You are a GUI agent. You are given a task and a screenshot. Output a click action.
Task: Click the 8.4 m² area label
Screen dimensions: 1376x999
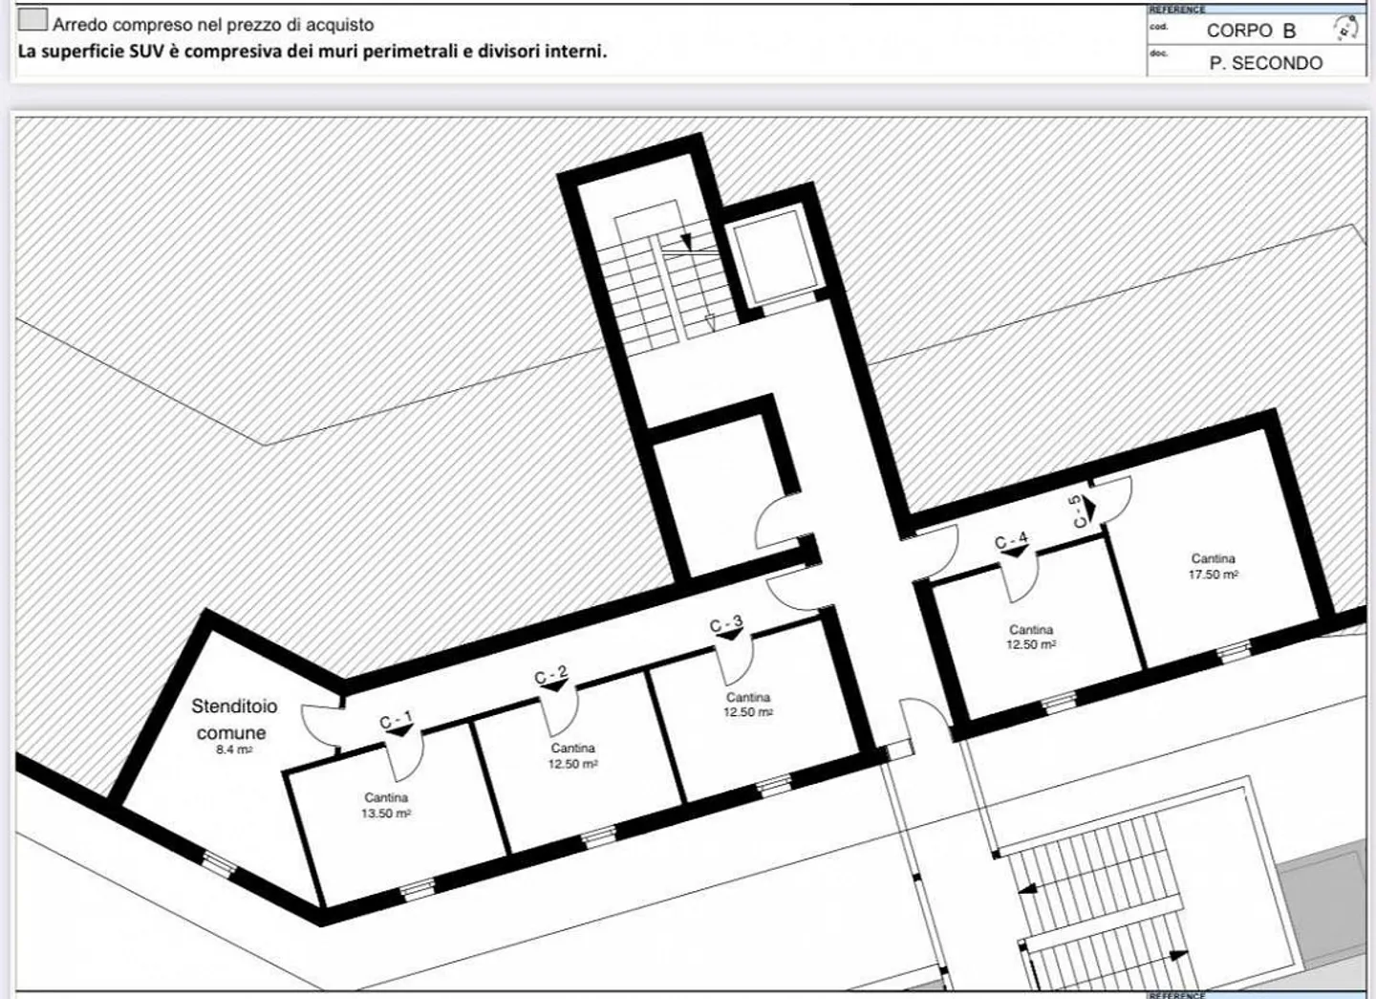234,750
